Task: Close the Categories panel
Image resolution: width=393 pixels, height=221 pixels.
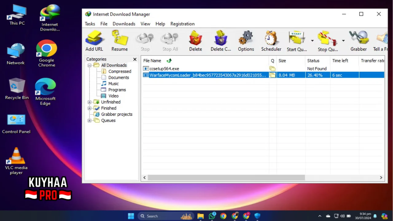Action: tap(135, 59)
